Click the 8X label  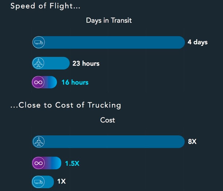coord(192,141)
